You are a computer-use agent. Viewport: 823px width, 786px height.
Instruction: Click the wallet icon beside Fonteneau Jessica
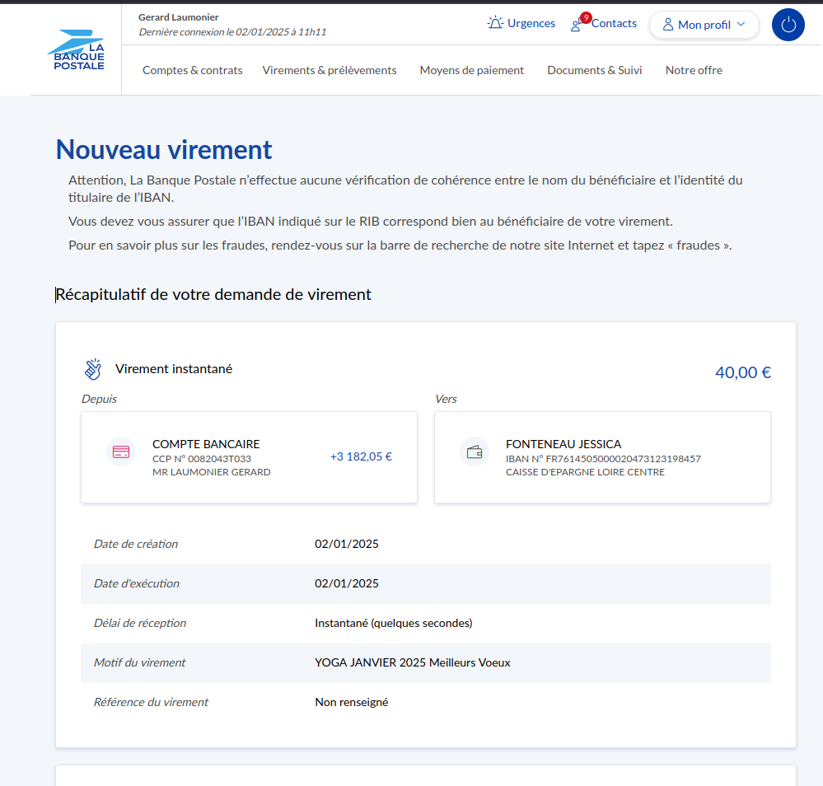pyautogui.click(x=475, y=451)
